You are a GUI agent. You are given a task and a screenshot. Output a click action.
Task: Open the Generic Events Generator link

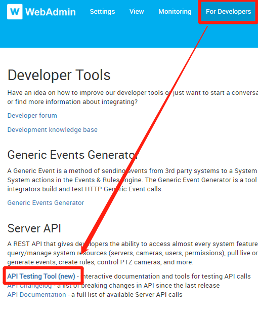[46, 203]
